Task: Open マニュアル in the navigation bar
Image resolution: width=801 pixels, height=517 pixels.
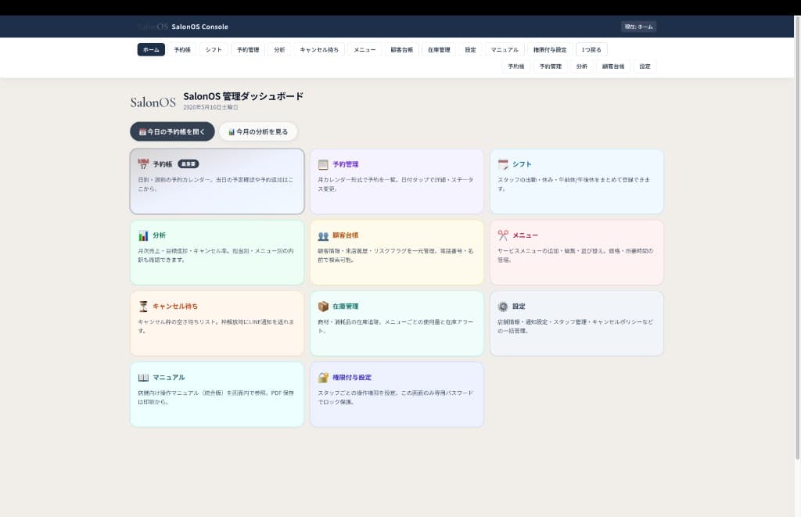Action: 505,49
